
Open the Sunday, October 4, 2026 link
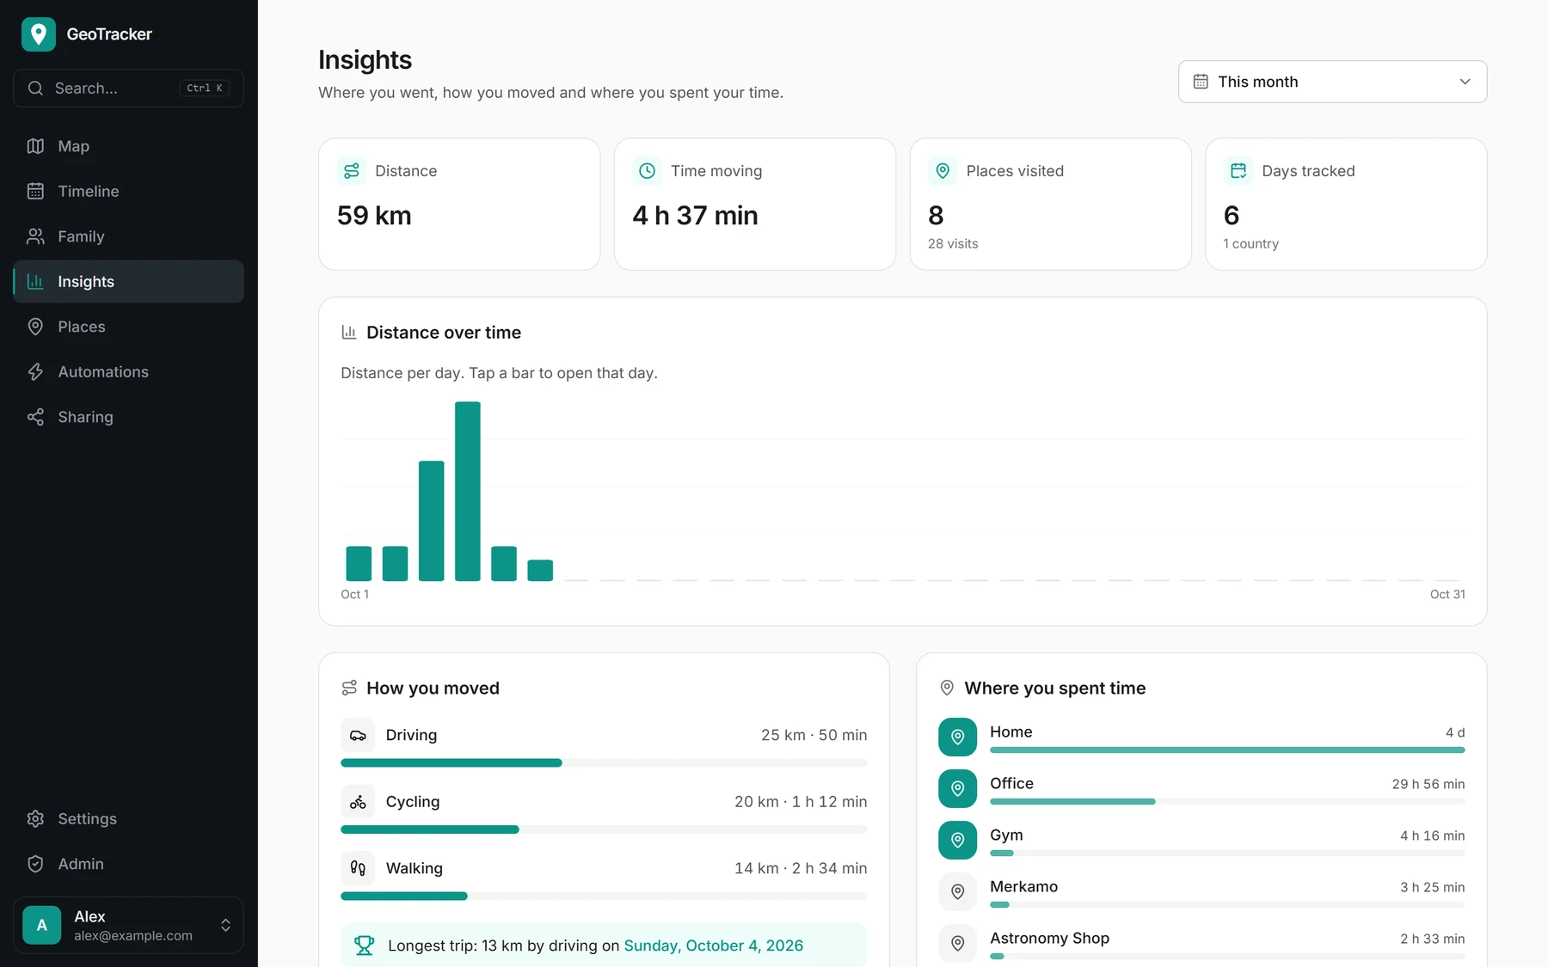[x=714, y=946]
